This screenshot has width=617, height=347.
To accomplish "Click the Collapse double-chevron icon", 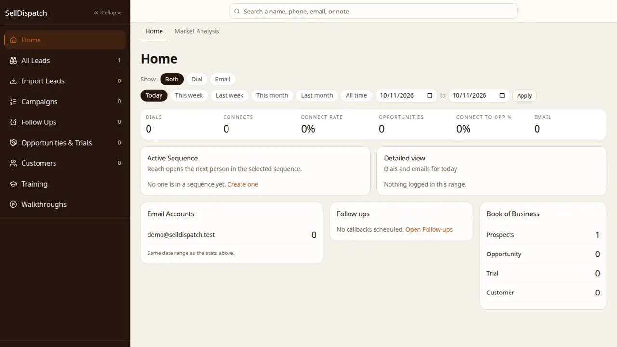I will [x=96, y=13].
